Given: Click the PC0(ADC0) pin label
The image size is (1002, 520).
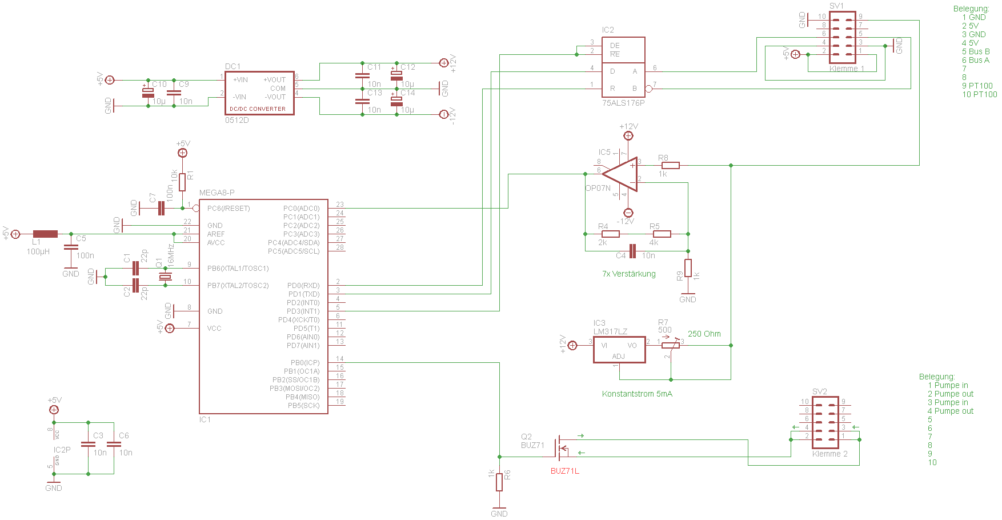Looking at the screenshot, I should point(302,209).
